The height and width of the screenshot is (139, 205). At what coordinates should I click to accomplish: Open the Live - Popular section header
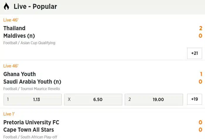point(102,7)
